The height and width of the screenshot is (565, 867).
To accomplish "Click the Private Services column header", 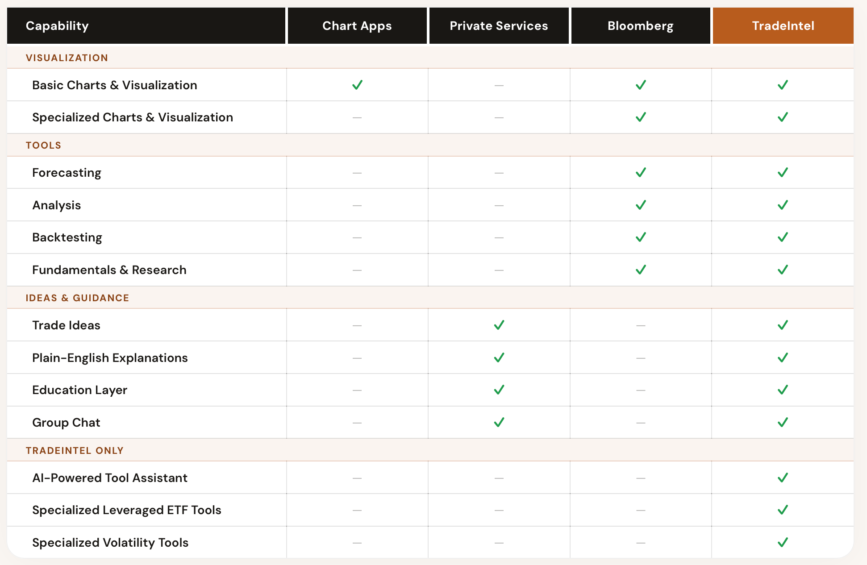I will 499,25.
